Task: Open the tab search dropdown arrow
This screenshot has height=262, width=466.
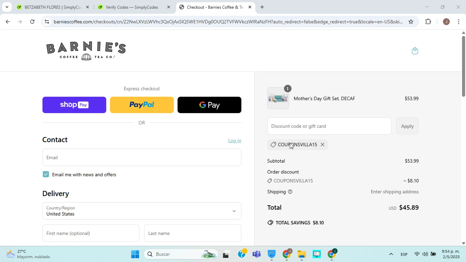Action: pos(7,7)
